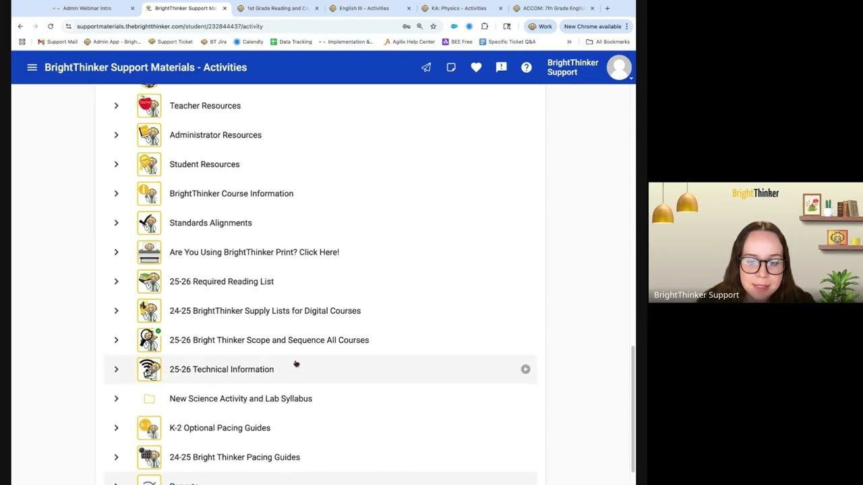Click the plain folder icon for New Science Activity
Image resolution: width=863 pixels, height=485 pixels.
pyautogui.click(x=149, y=399)
